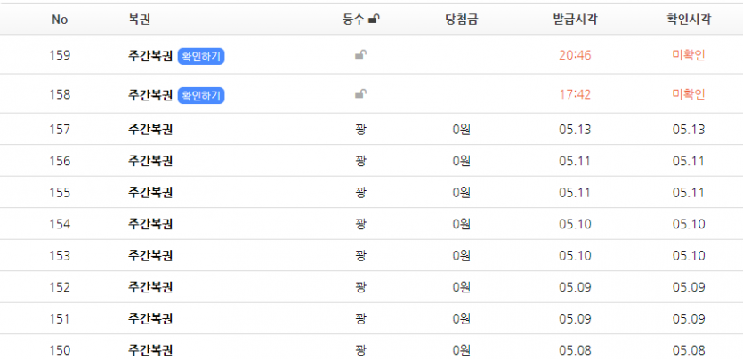Click the unlock icon in row 158
This screenshot has width=743, height=360.
tap(360, 94)
